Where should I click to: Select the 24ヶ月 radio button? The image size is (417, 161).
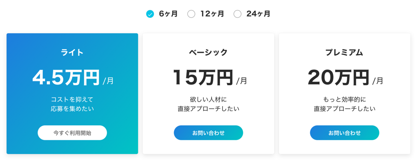click(x=237, y=14)
